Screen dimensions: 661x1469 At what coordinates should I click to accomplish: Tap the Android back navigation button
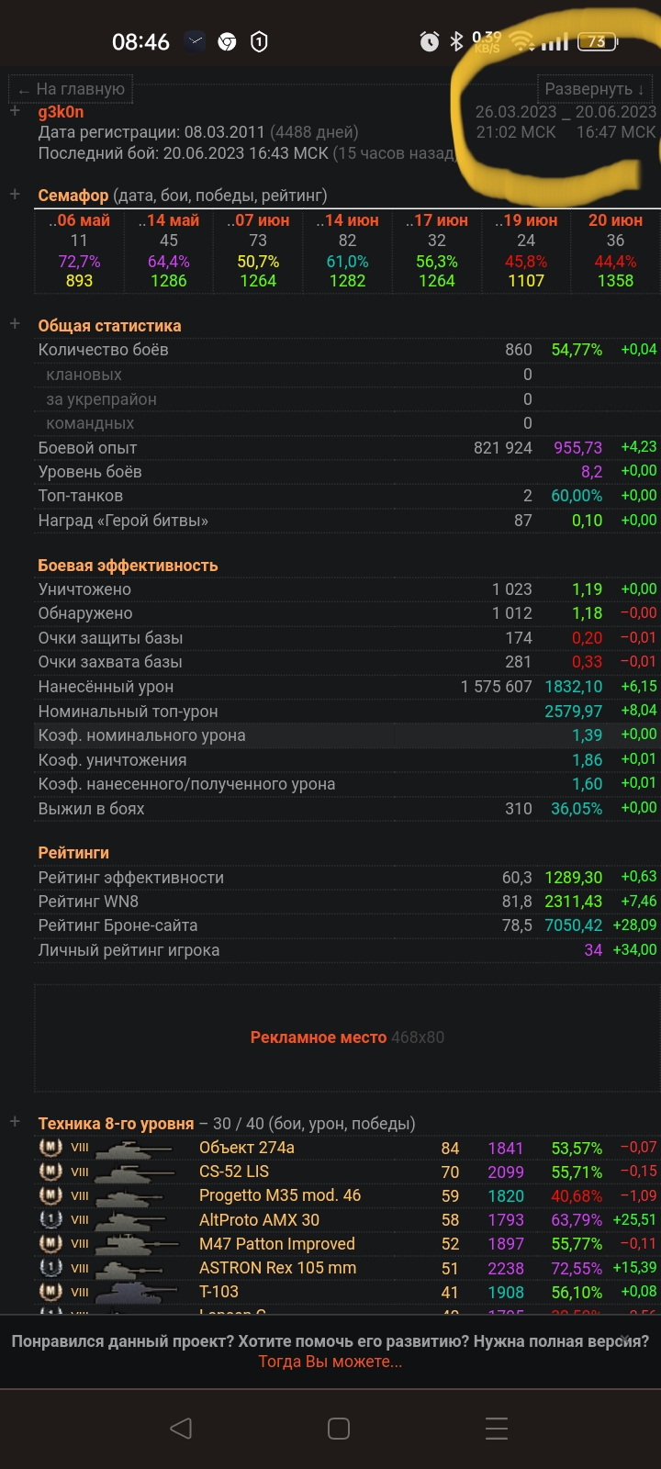181,1428
